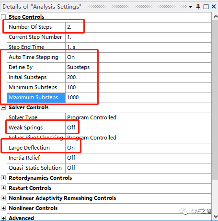This screenshot has height=221, width=218.
Task: Expand the Advanced section
Action: pyautogui.click(x=3, y=218)
